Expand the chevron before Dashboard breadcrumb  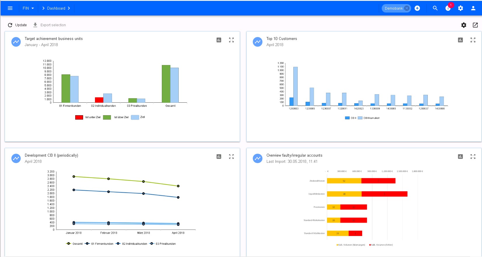pyautogui.click(x=43, y=8)
